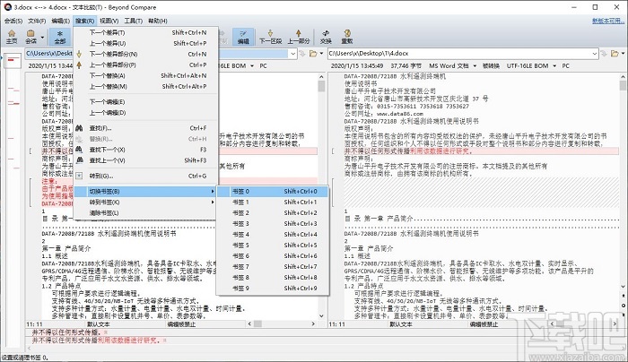Choose 清除书签(L) menu entry
The width and height of the screenshot is (628, 362).
click(x=146, y=213)
